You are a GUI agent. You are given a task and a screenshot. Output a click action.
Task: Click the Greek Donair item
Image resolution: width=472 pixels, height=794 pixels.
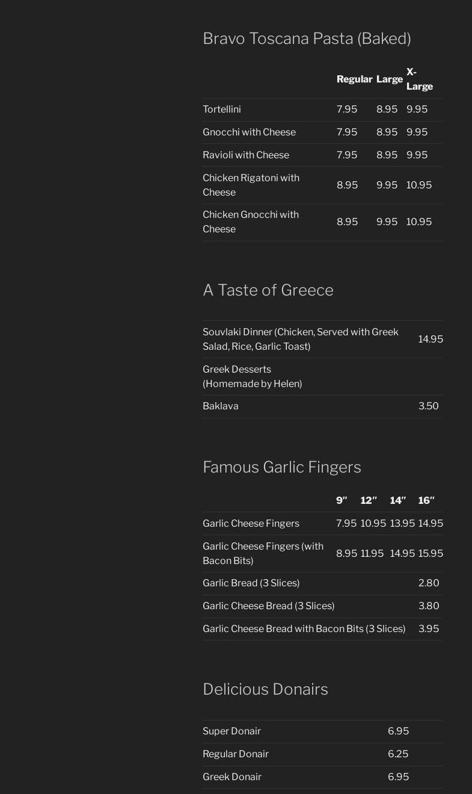point(232,777)
